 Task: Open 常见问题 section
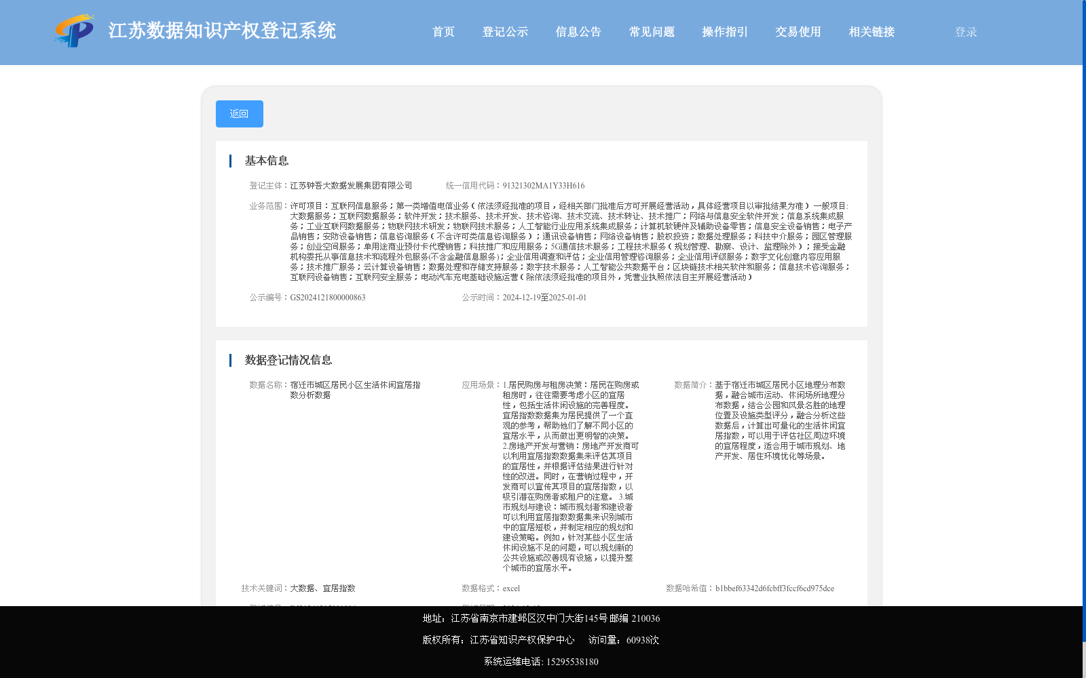click(x=652, y=32)
